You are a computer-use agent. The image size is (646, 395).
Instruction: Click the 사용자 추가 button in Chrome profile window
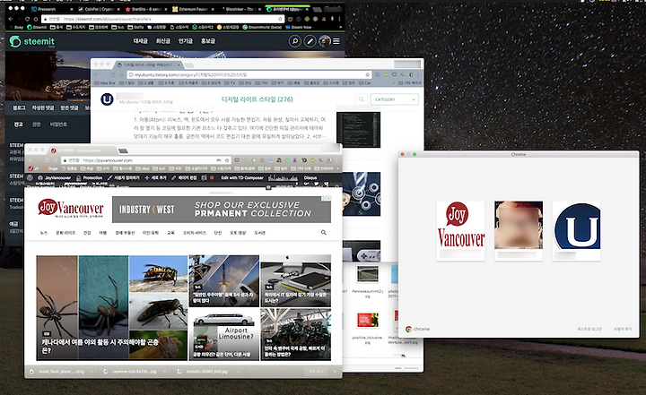623,330
